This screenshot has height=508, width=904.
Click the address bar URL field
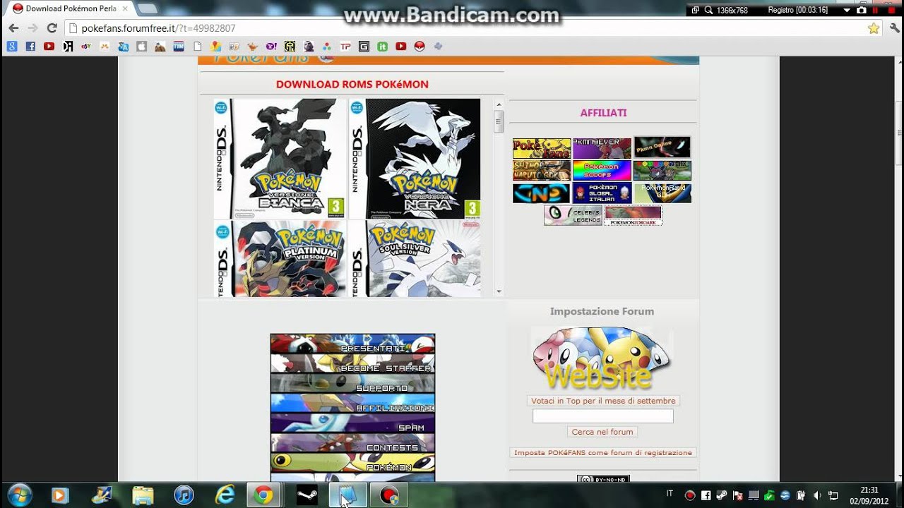coord(466,28)
